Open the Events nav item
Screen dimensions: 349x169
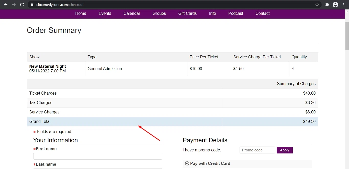coord(105,14)
